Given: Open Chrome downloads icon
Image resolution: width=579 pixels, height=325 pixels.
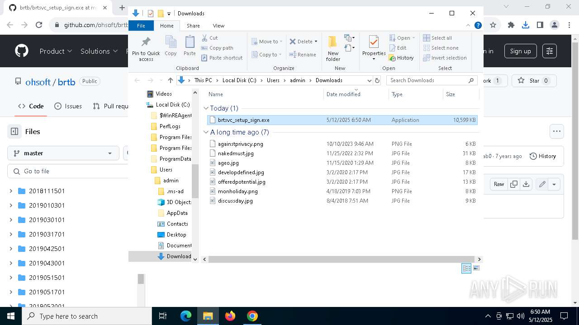Looking at the screenshot, I should coord(526,25).
